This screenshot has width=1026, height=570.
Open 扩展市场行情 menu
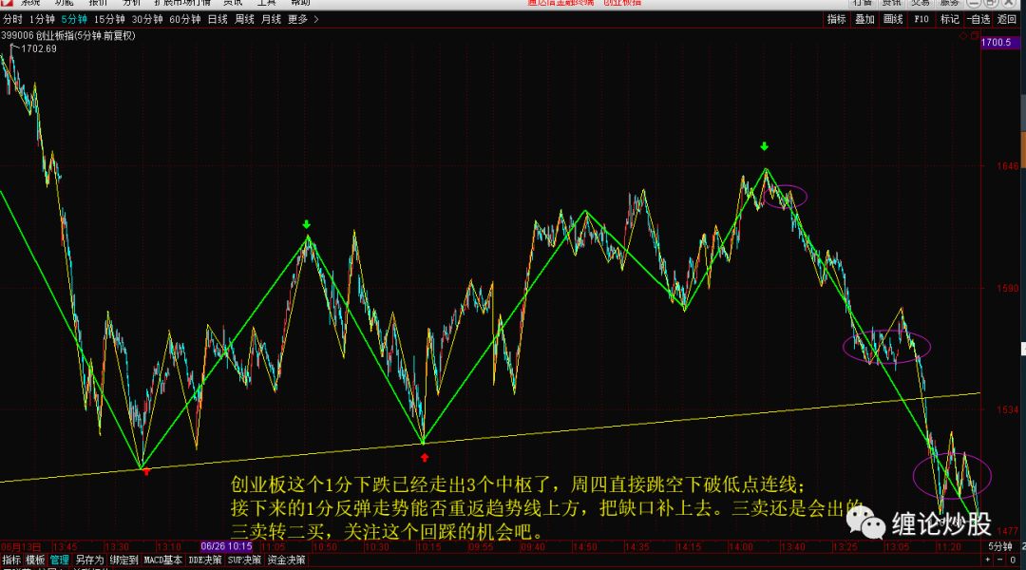pos(181,3)
